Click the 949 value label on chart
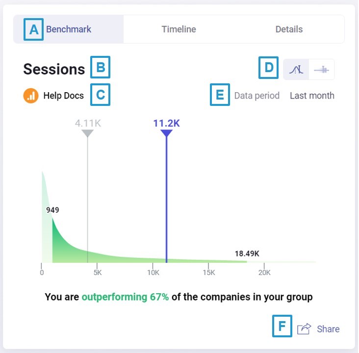 click(x=52, y=210)
